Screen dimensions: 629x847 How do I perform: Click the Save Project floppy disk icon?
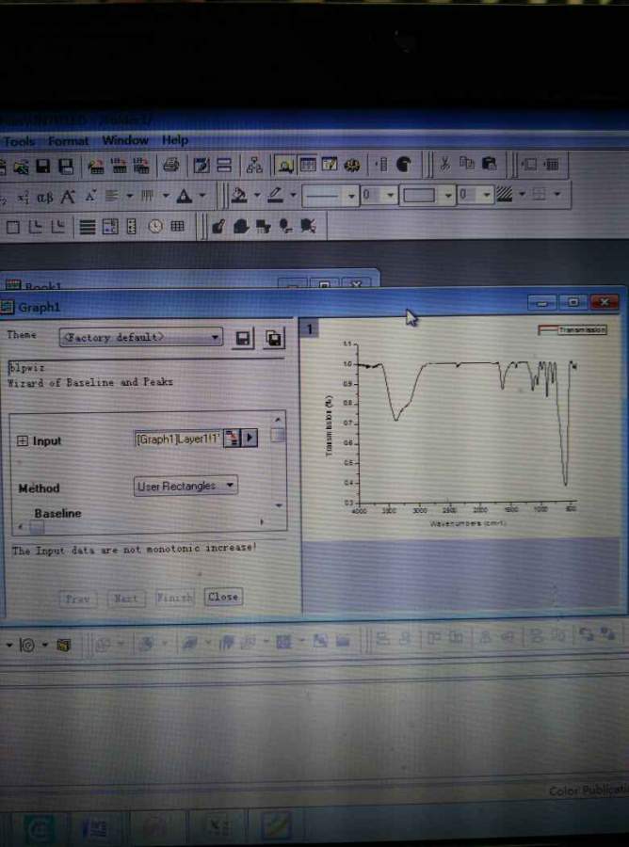43,166
